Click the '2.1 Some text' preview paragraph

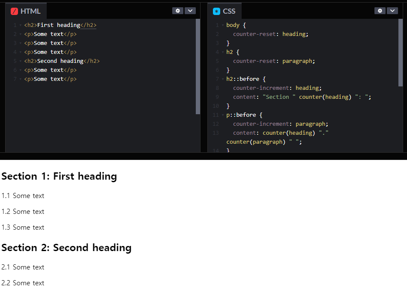click(x=23, y=267)
